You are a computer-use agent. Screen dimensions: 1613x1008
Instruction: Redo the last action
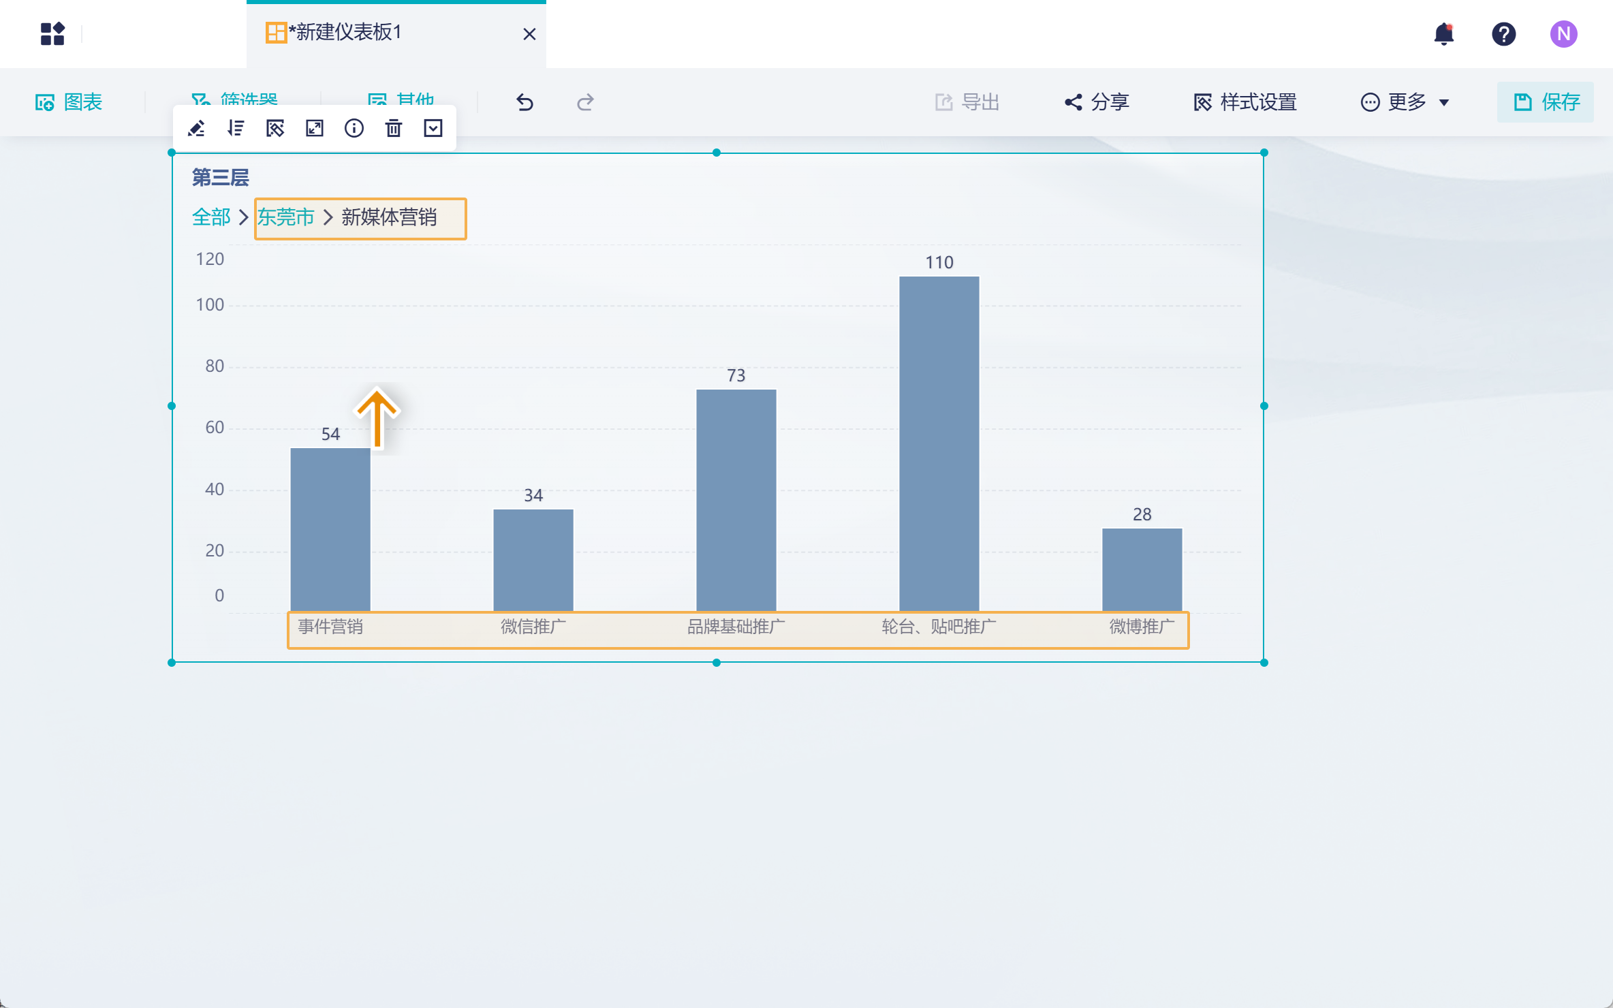tap(585, 101)
